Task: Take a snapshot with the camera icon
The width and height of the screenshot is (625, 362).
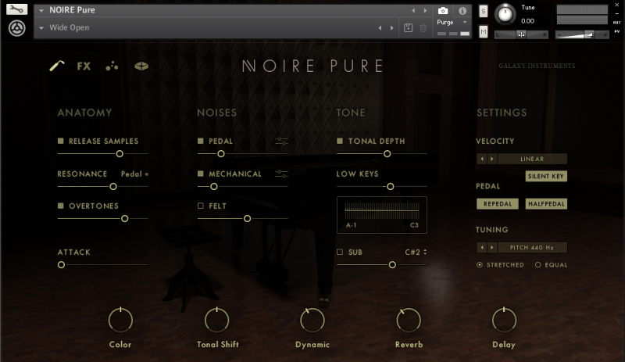Action: tap(443, 11)
